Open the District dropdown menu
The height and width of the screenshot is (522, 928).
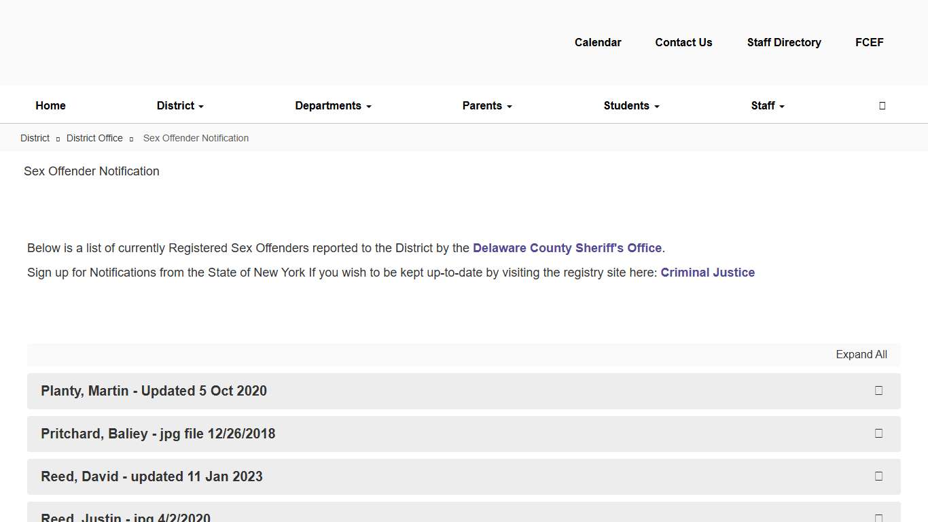coord(179,105)
